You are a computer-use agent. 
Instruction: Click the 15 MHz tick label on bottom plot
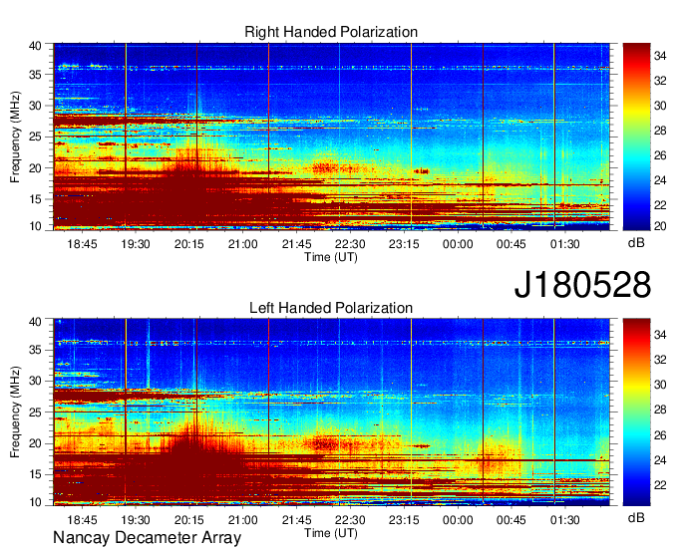pos(35,474)
